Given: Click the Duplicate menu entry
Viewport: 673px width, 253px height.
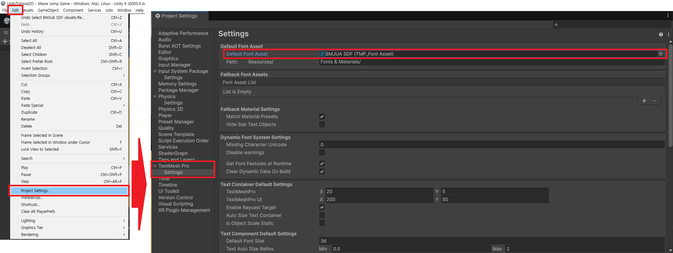Looking at the screenshot, I should point(69,112).
